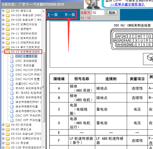The width and height of the screenshot is (153, 149).
Task: Open the 菜单关键字搜索演示 link
Action: 127,5
